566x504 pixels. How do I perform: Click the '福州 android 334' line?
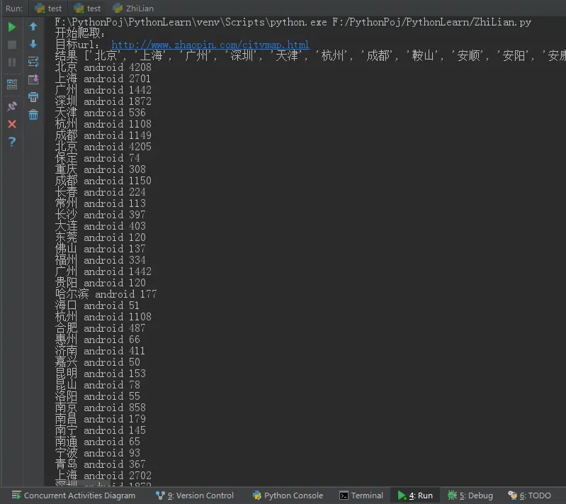[x=101, y=260]
